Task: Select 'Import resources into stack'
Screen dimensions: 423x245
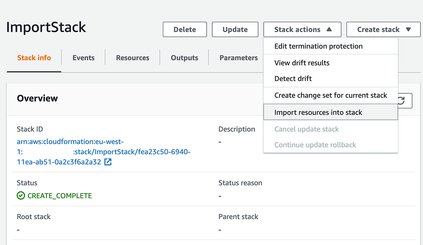Action: (318, 112)
